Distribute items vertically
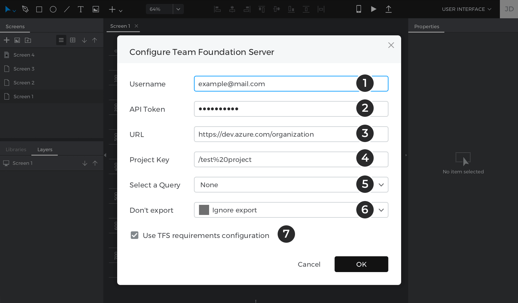Viewport: 518px width, 303px height. click(x=306, y=9)
